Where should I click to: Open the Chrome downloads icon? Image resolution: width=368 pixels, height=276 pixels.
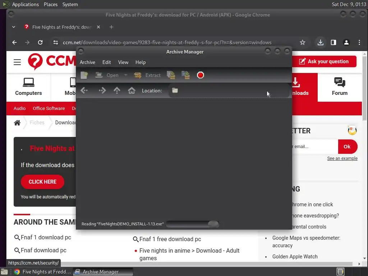[x=320, y=42]
